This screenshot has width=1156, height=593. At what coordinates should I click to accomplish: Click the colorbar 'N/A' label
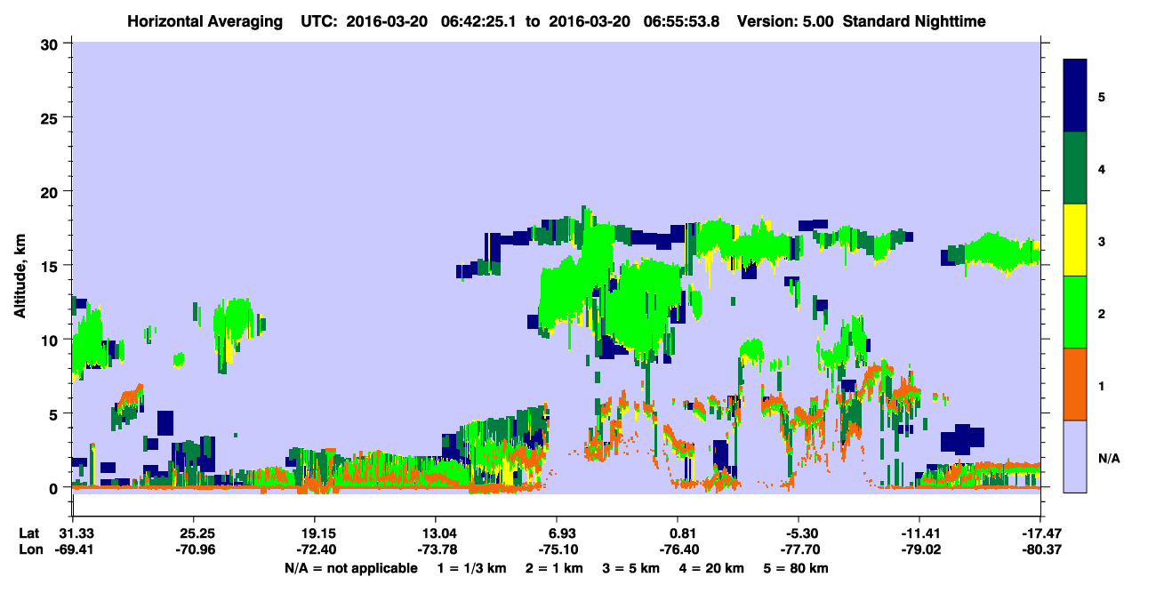pos(1108,458)
